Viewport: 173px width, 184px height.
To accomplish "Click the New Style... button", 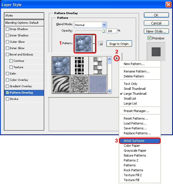I will (x=156, y=31).
